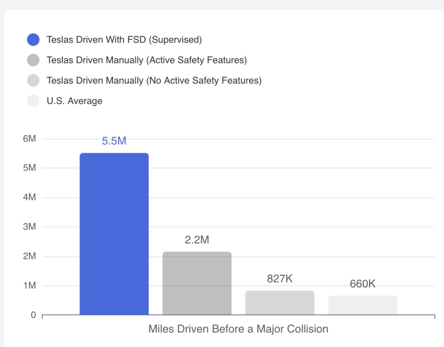Click the 3M y-axis tick label
The width and height of the screenshot is (444, 347).
(x=29, y=226)
